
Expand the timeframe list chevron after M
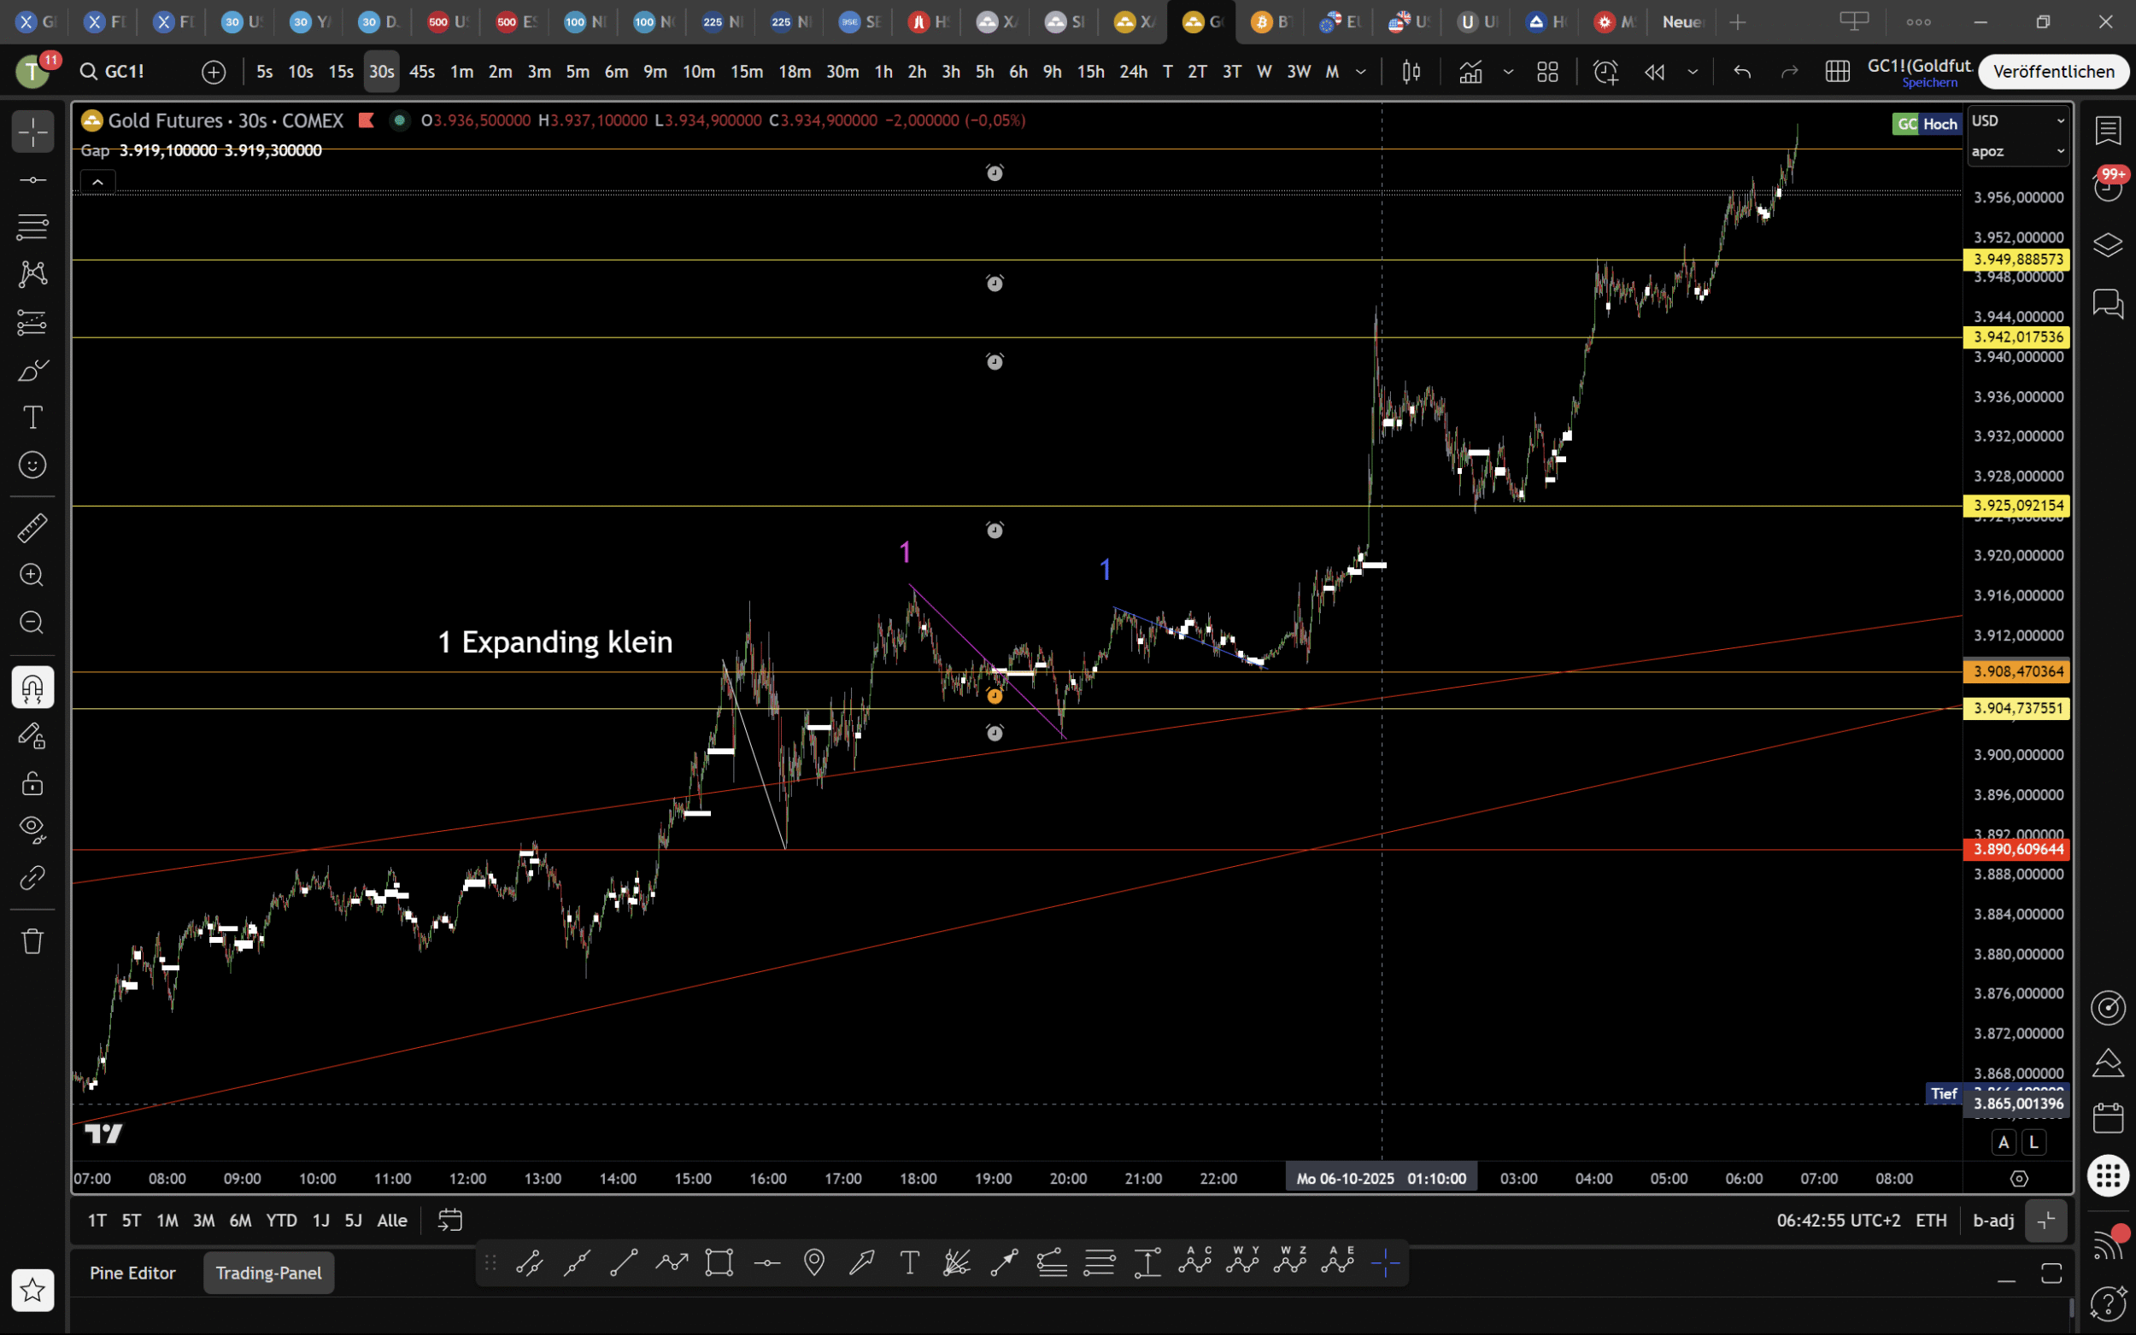tap(1361, 72)
